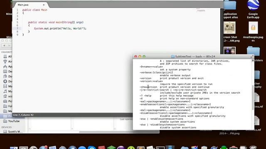Viewport: 266px width, 149px height.
Task: Click "-? -help" line in Terminal
Action: [166, 96]
